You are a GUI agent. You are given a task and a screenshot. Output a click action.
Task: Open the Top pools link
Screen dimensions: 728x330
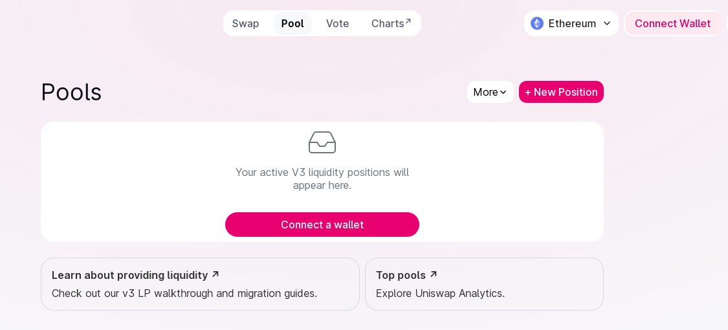pyautogui.click(x=401, y=275)
